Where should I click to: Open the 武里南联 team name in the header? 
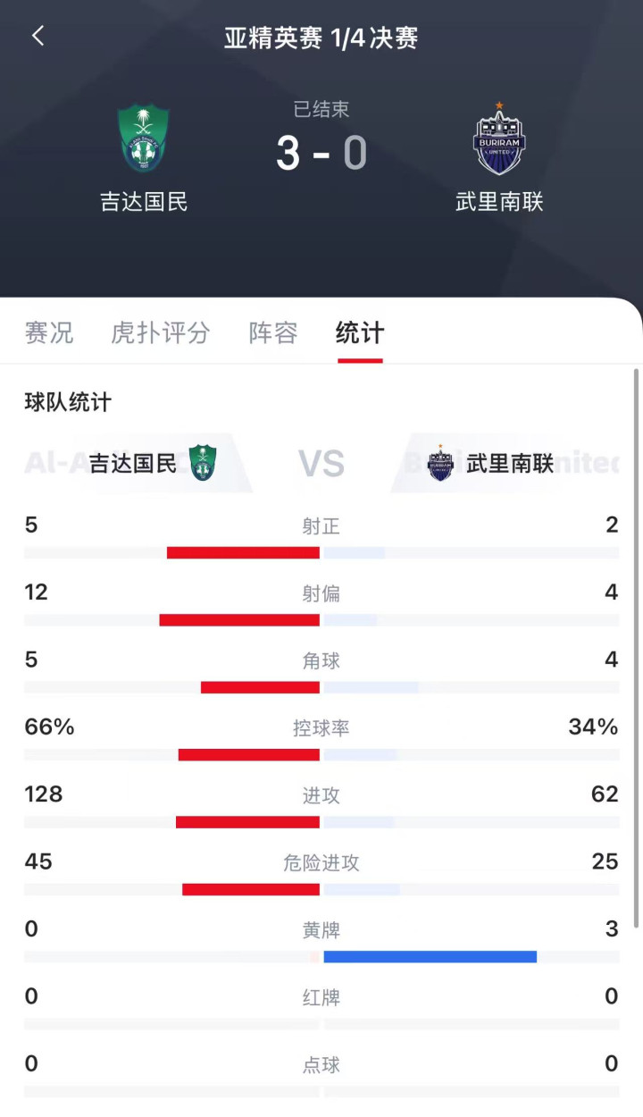[x=499, y=202]
